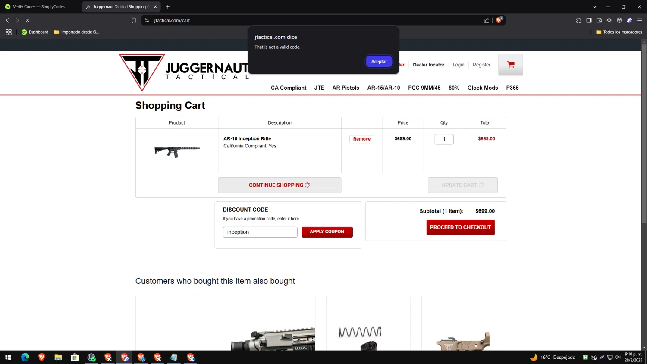
Task: Toggle the browser sidebar panel icon
Action: [589, 20]
